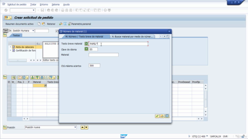
Task: Click the items grid horizontal scroll right arrow at far right
Action: point(202,119)
